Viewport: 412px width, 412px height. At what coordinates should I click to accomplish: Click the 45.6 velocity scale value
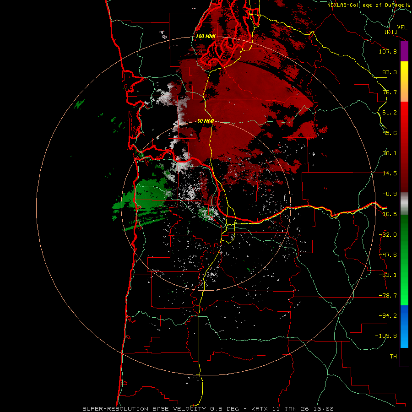[390, 133]
